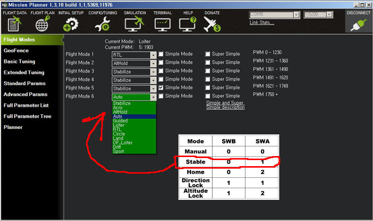Screen dimensions: 373x221
Task: Open Simple and Super Simple description link
Action: pos(225,105)
